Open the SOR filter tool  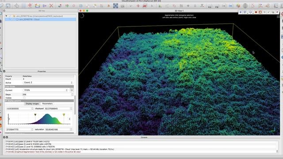pos(122,6)
